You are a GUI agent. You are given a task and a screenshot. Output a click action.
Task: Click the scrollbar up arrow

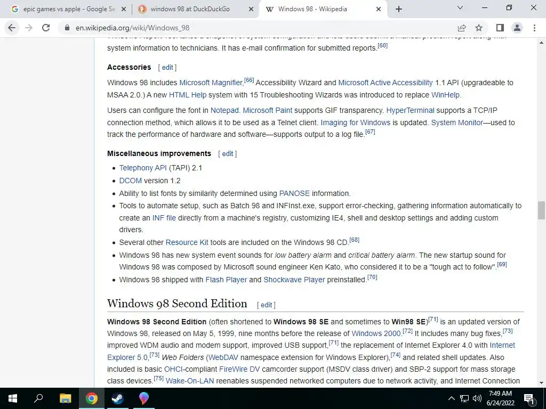click(541, 43)
